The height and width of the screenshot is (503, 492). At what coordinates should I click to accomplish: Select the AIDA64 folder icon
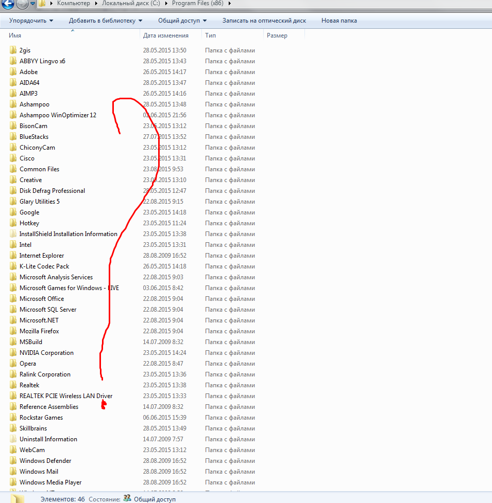pos(13,82)
